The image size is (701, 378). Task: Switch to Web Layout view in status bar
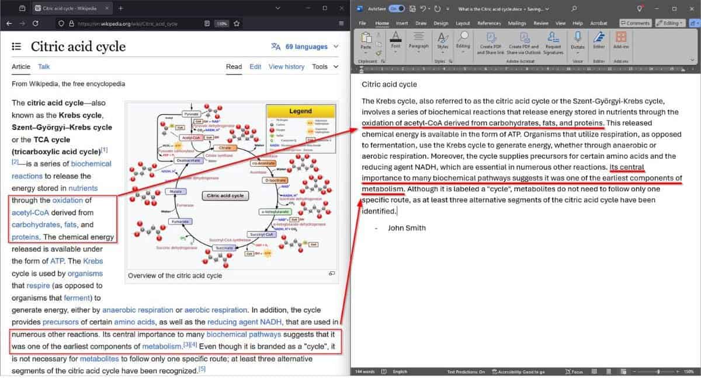click(624, 372)
